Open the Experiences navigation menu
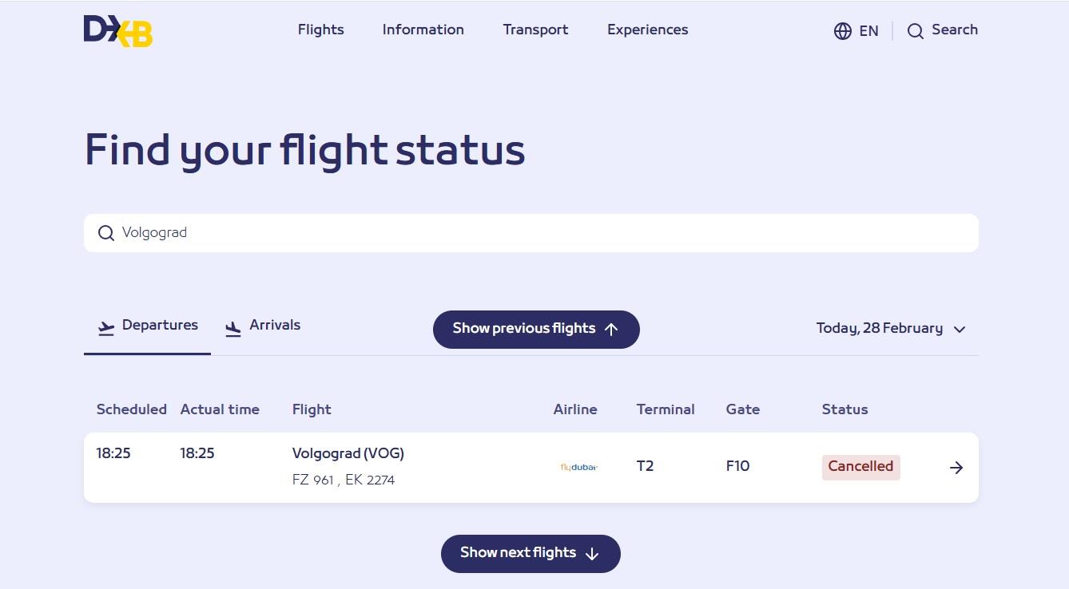1069x589 pixels. click(647, 30)
